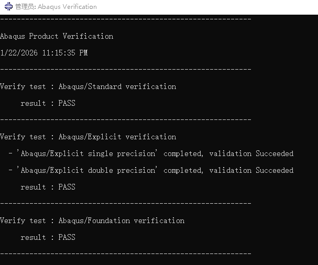The width and height of the screenshot is (318, 265).
Task: Click 'Succeeded' on the double precision line
Action: point(275,170)
